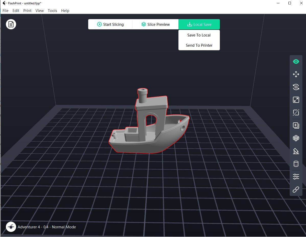Click the Local Save dropdown button
The width and height of the screenshot is (306, 237).
(199, 24)
